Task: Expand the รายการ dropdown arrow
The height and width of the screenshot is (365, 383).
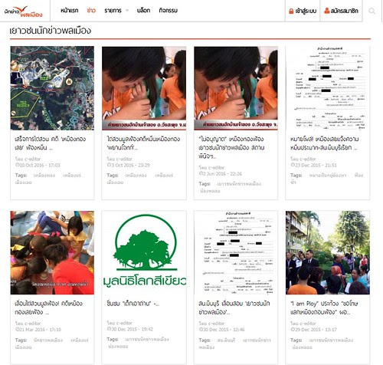Action: tap(127, 11)
